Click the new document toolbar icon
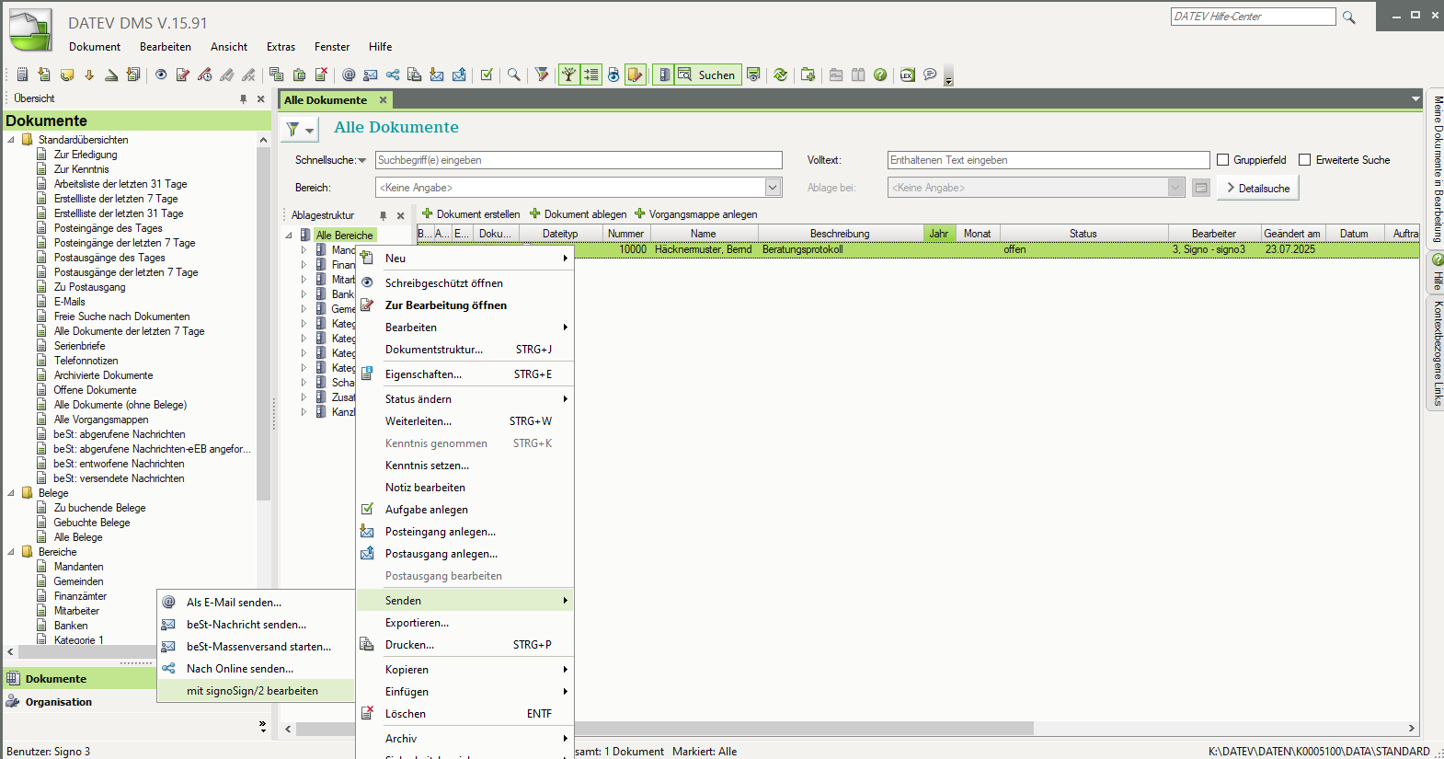This screenshot has height=759, width=1444. [22, 75]
